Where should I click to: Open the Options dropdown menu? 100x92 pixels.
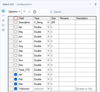click(14, 12)
